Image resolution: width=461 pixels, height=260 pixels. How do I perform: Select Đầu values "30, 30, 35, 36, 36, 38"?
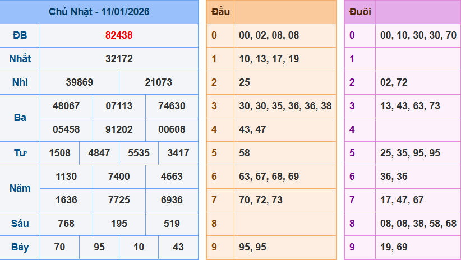[285, 106]
